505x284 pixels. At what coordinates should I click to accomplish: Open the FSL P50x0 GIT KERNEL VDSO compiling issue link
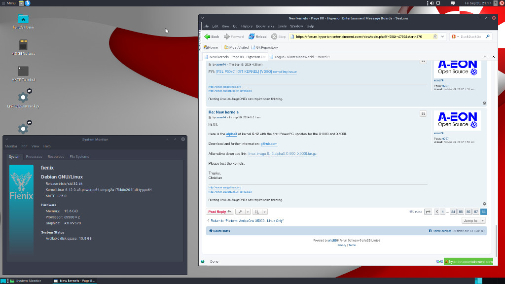tap(256, 72)
